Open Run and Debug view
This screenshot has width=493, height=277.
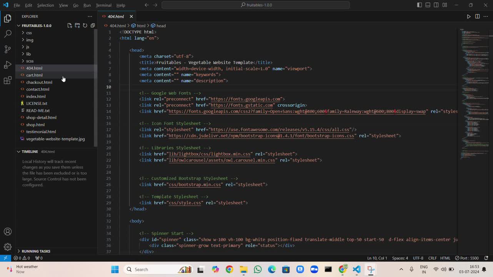pos(8,65)
